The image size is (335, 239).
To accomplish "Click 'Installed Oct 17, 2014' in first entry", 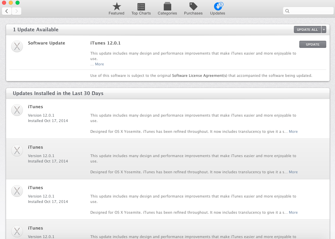I will point(48,121).
